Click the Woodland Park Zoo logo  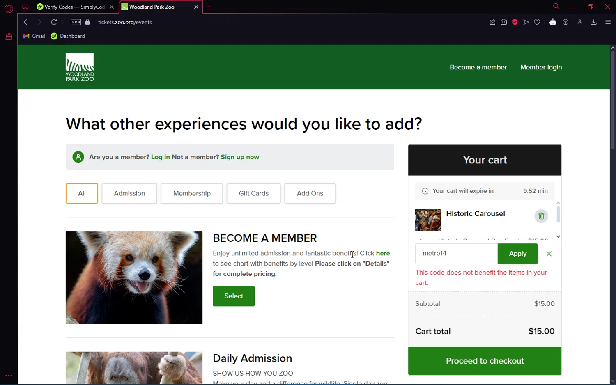click(80, 67)
